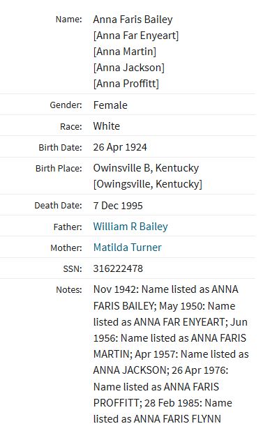Image resolution: width=263 pixels, height=433 pixels.
Task: Open the William R Bailey father link
Action: point(130,227)
